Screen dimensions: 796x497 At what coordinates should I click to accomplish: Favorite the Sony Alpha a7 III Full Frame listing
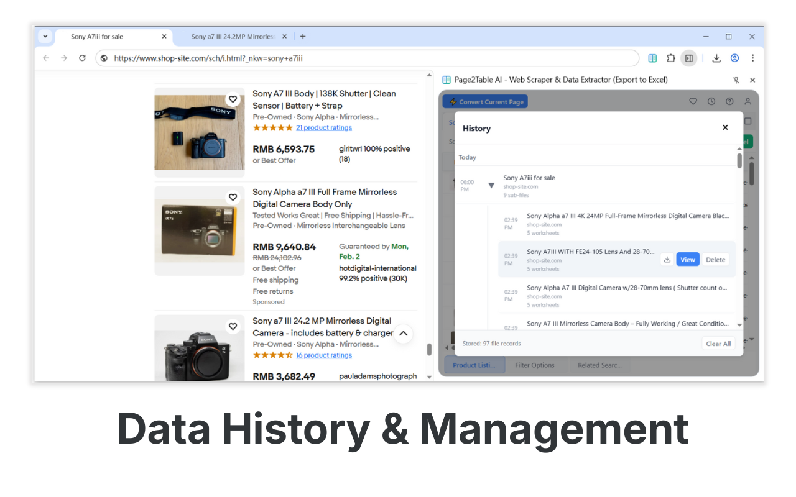[x=233, y=198]
